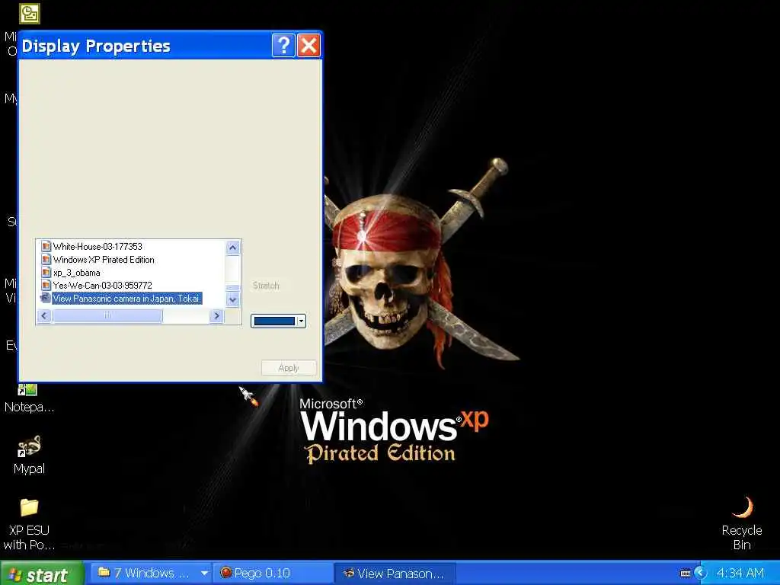This screenshot has width=780, height=585.
Task: Click the list scroll right arrow
Action: pos(216,316)
